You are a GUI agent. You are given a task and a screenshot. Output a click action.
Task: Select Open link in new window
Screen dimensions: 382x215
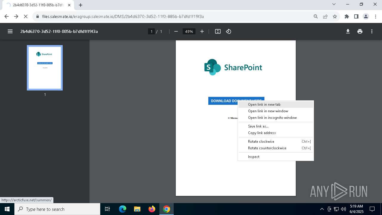click(x=276, y=111)
